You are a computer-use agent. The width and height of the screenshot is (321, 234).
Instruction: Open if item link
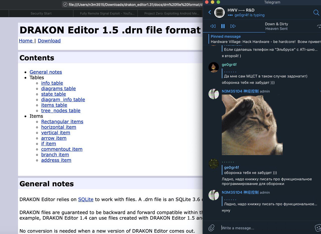click(48, 144)
